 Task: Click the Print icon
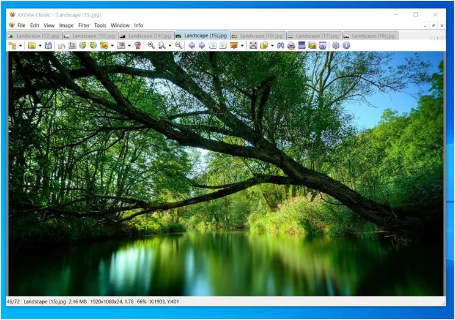[291, 46]
